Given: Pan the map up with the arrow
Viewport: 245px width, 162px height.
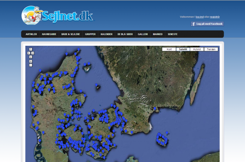Looking at the screenshot, I should (31, 49).
